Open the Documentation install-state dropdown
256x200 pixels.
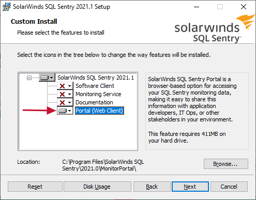coord(65,102)
